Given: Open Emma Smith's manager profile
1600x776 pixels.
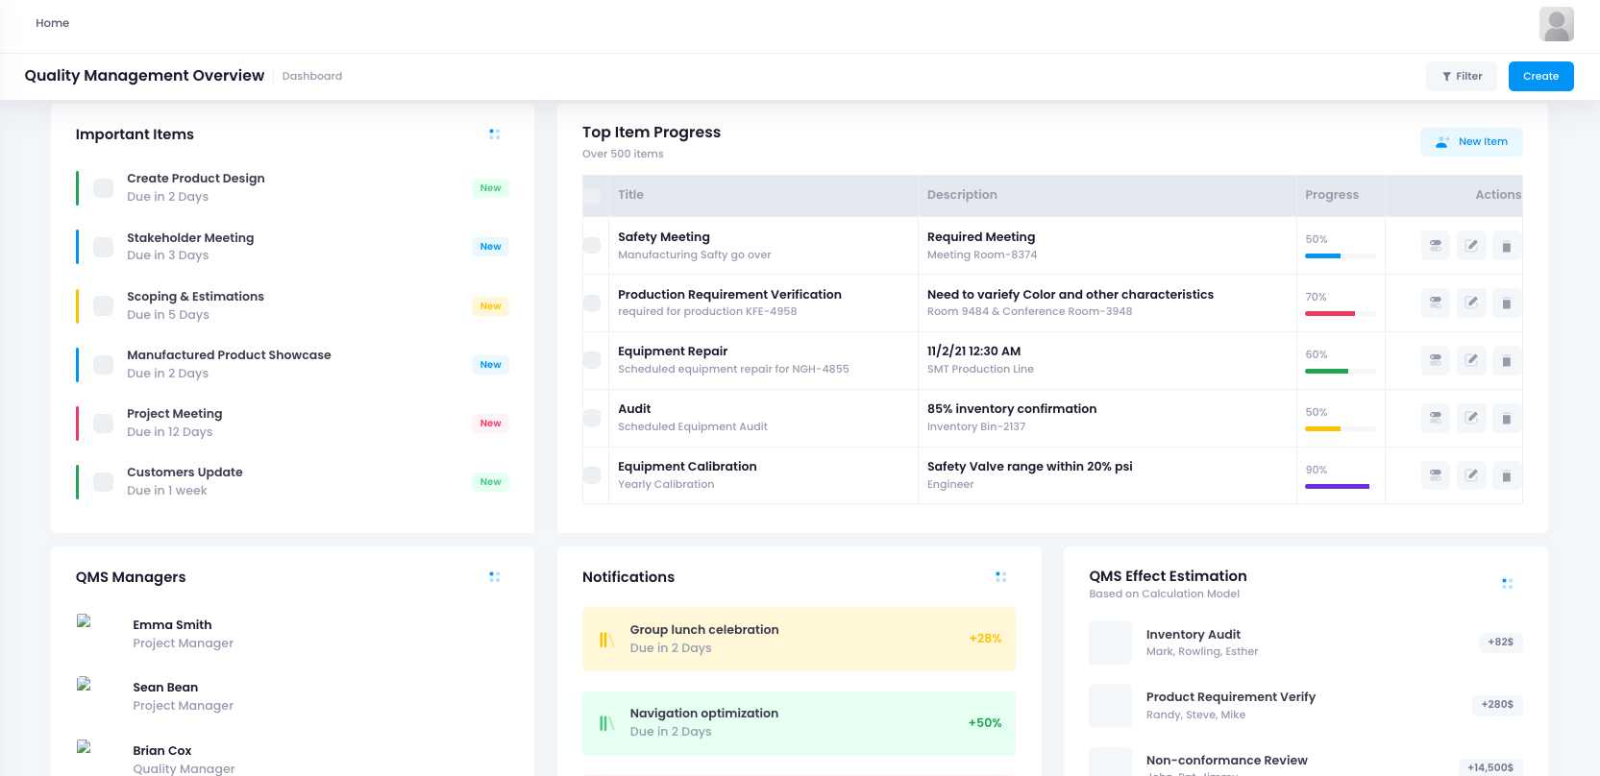Looking at the screenshot, I should pos(172,625).
